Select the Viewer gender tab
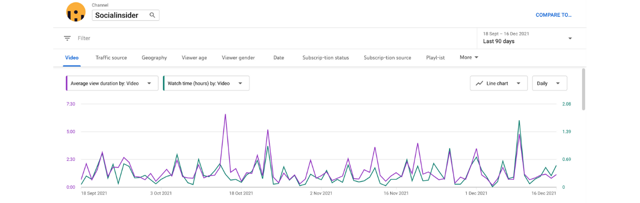Viewport: 640px width, 203px height. pyautogui.click(x=238, y=58)
